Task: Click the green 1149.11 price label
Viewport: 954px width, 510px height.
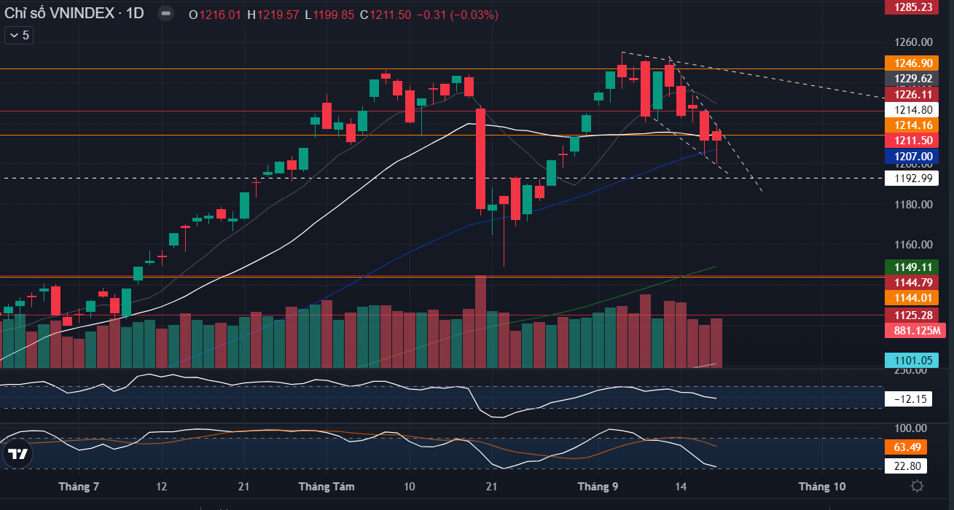Action: [x=911, y=267]
